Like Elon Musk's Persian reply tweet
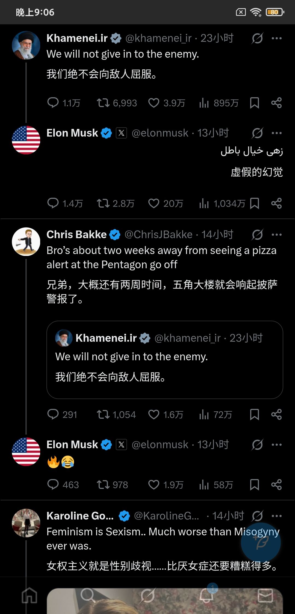This screenshot has height=614, width=295. 154,203
